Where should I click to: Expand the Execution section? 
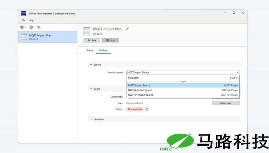(x=91, y=119)
